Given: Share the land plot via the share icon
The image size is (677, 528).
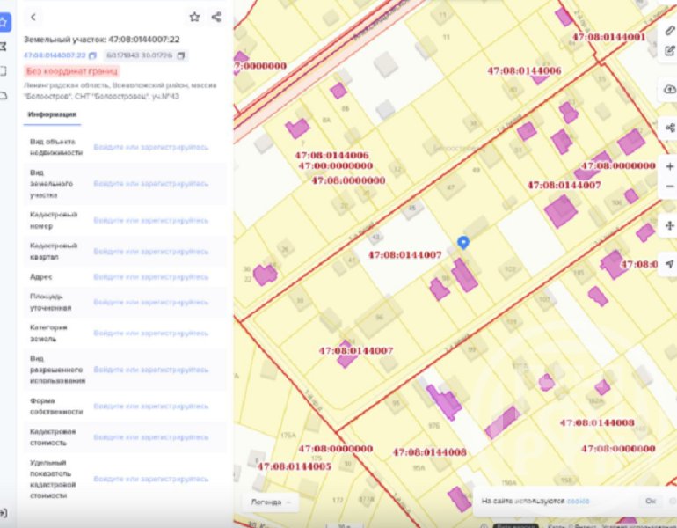Looking at the screenshot, I should click(x=215, y=17).
